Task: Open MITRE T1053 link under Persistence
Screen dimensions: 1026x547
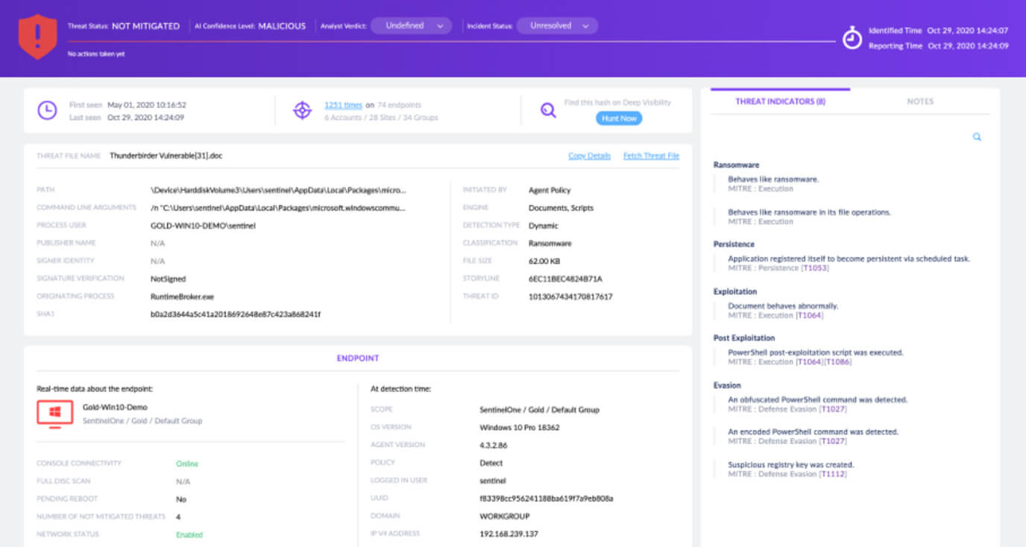Action: click(x=814, y=268)
